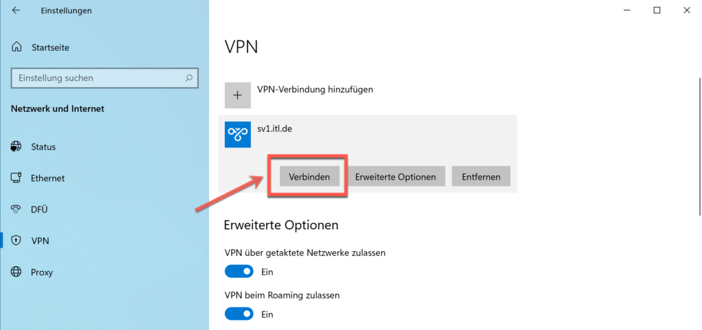Screen dimensions: 702x330
Task: Open the Status globe icon
Action: point(16,147)
